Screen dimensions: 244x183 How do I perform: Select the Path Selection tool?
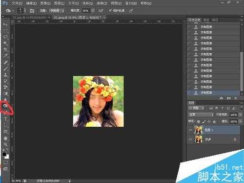(x=5, y=125)
